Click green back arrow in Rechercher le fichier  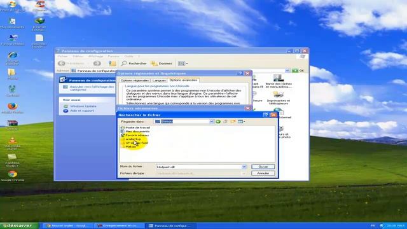pyautogui.click(x=218, y=121)
